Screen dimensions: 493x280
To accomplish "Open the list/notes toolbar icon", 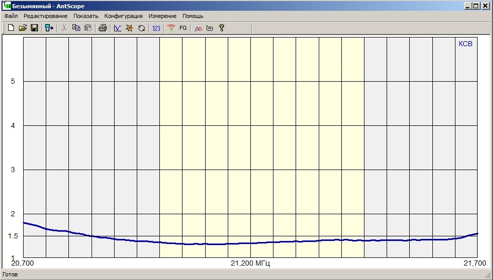I will [210, 28].
